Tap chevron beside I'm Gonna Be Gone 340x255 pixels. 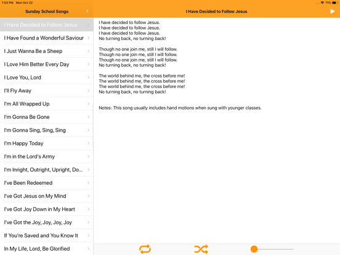coord(89,117)
